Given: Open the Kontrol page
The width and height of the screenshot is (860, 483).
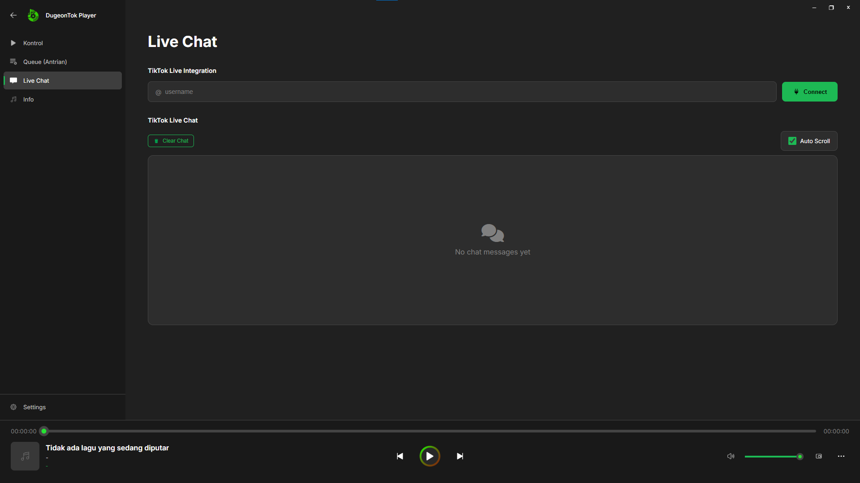Looking at the screenshot, I should (x=33, y=43).
